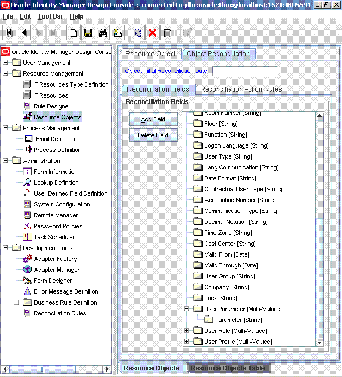Open User Defined Field Definition icon
This screenshot has height=377, width=342.
(x=27, y=193)
